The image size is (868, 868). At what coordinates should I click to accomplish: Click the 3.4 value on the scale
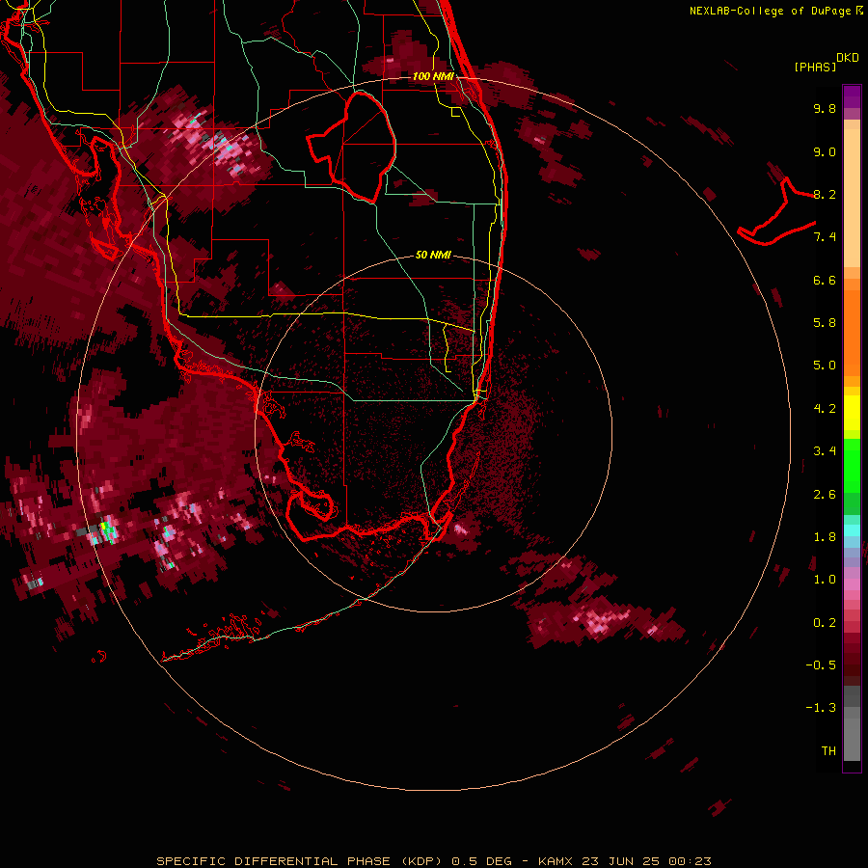825,451
